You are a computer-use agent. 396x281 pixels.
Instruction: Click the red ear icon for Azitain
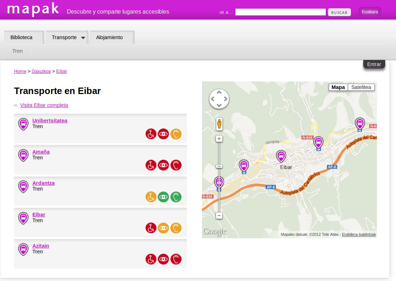176,259
